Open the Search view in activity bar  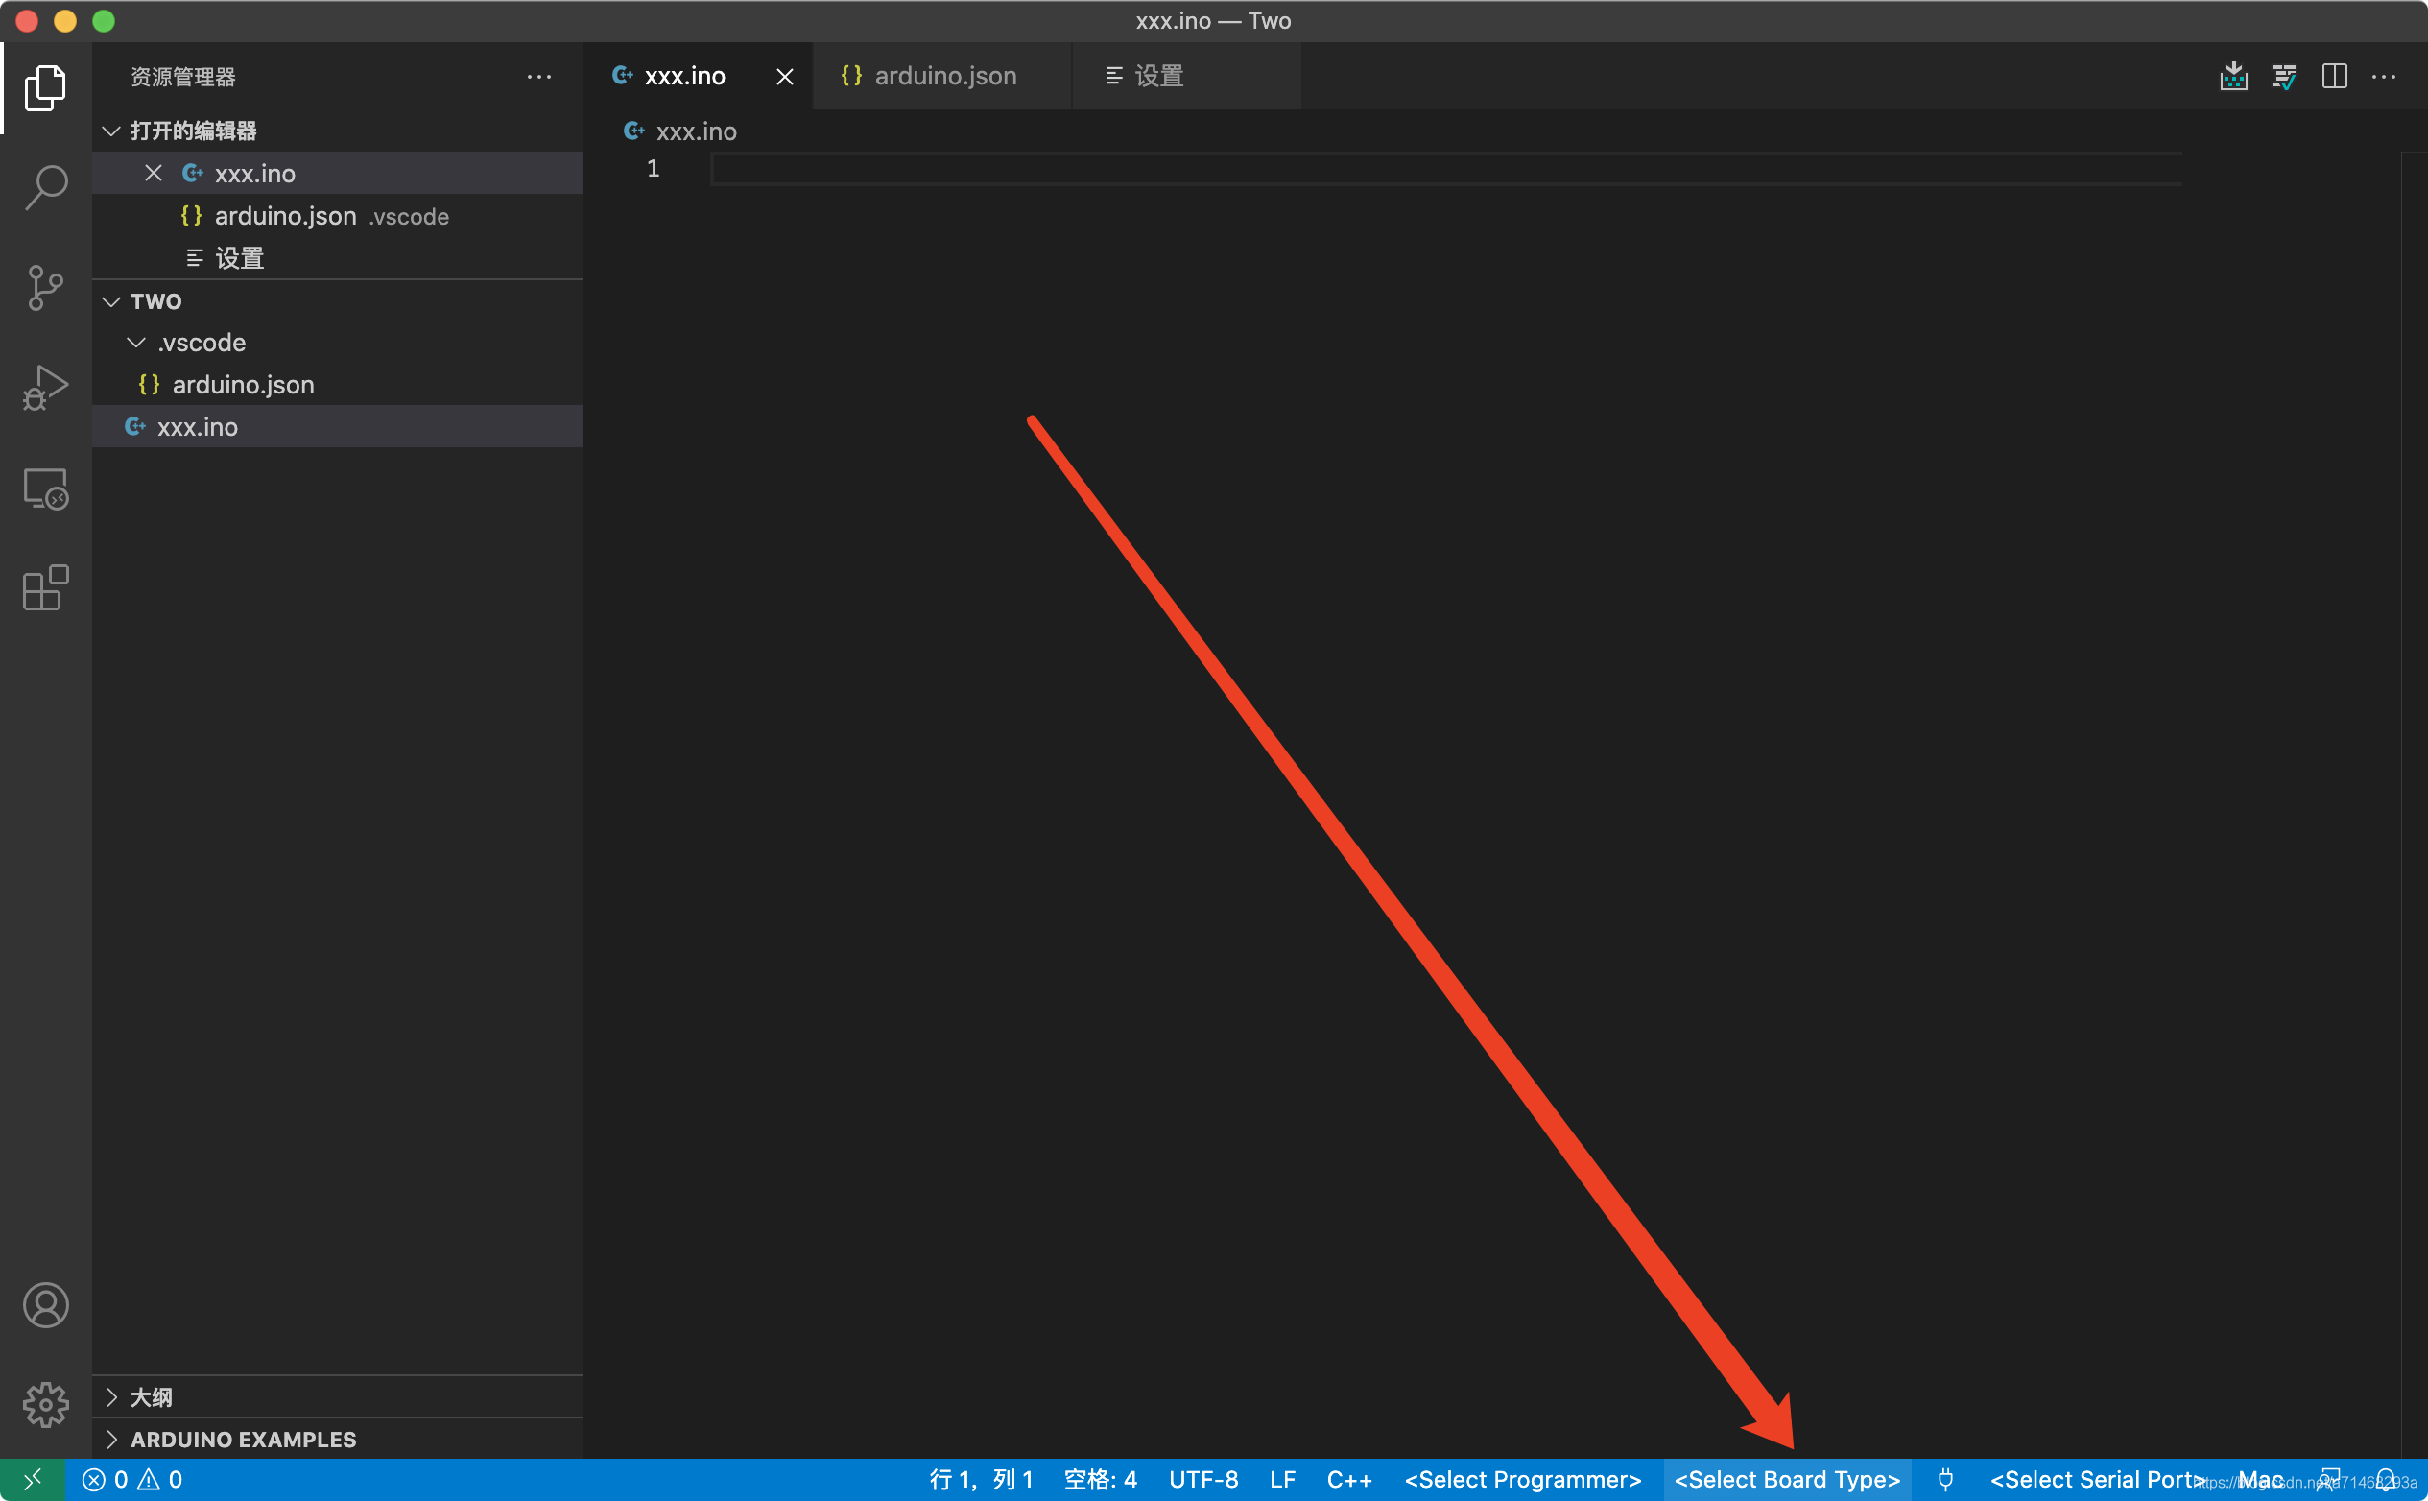pos(46,186)
